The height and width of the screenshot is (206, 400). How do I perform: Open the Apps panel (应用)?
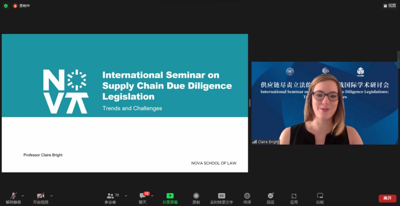(x=294, y=198)
